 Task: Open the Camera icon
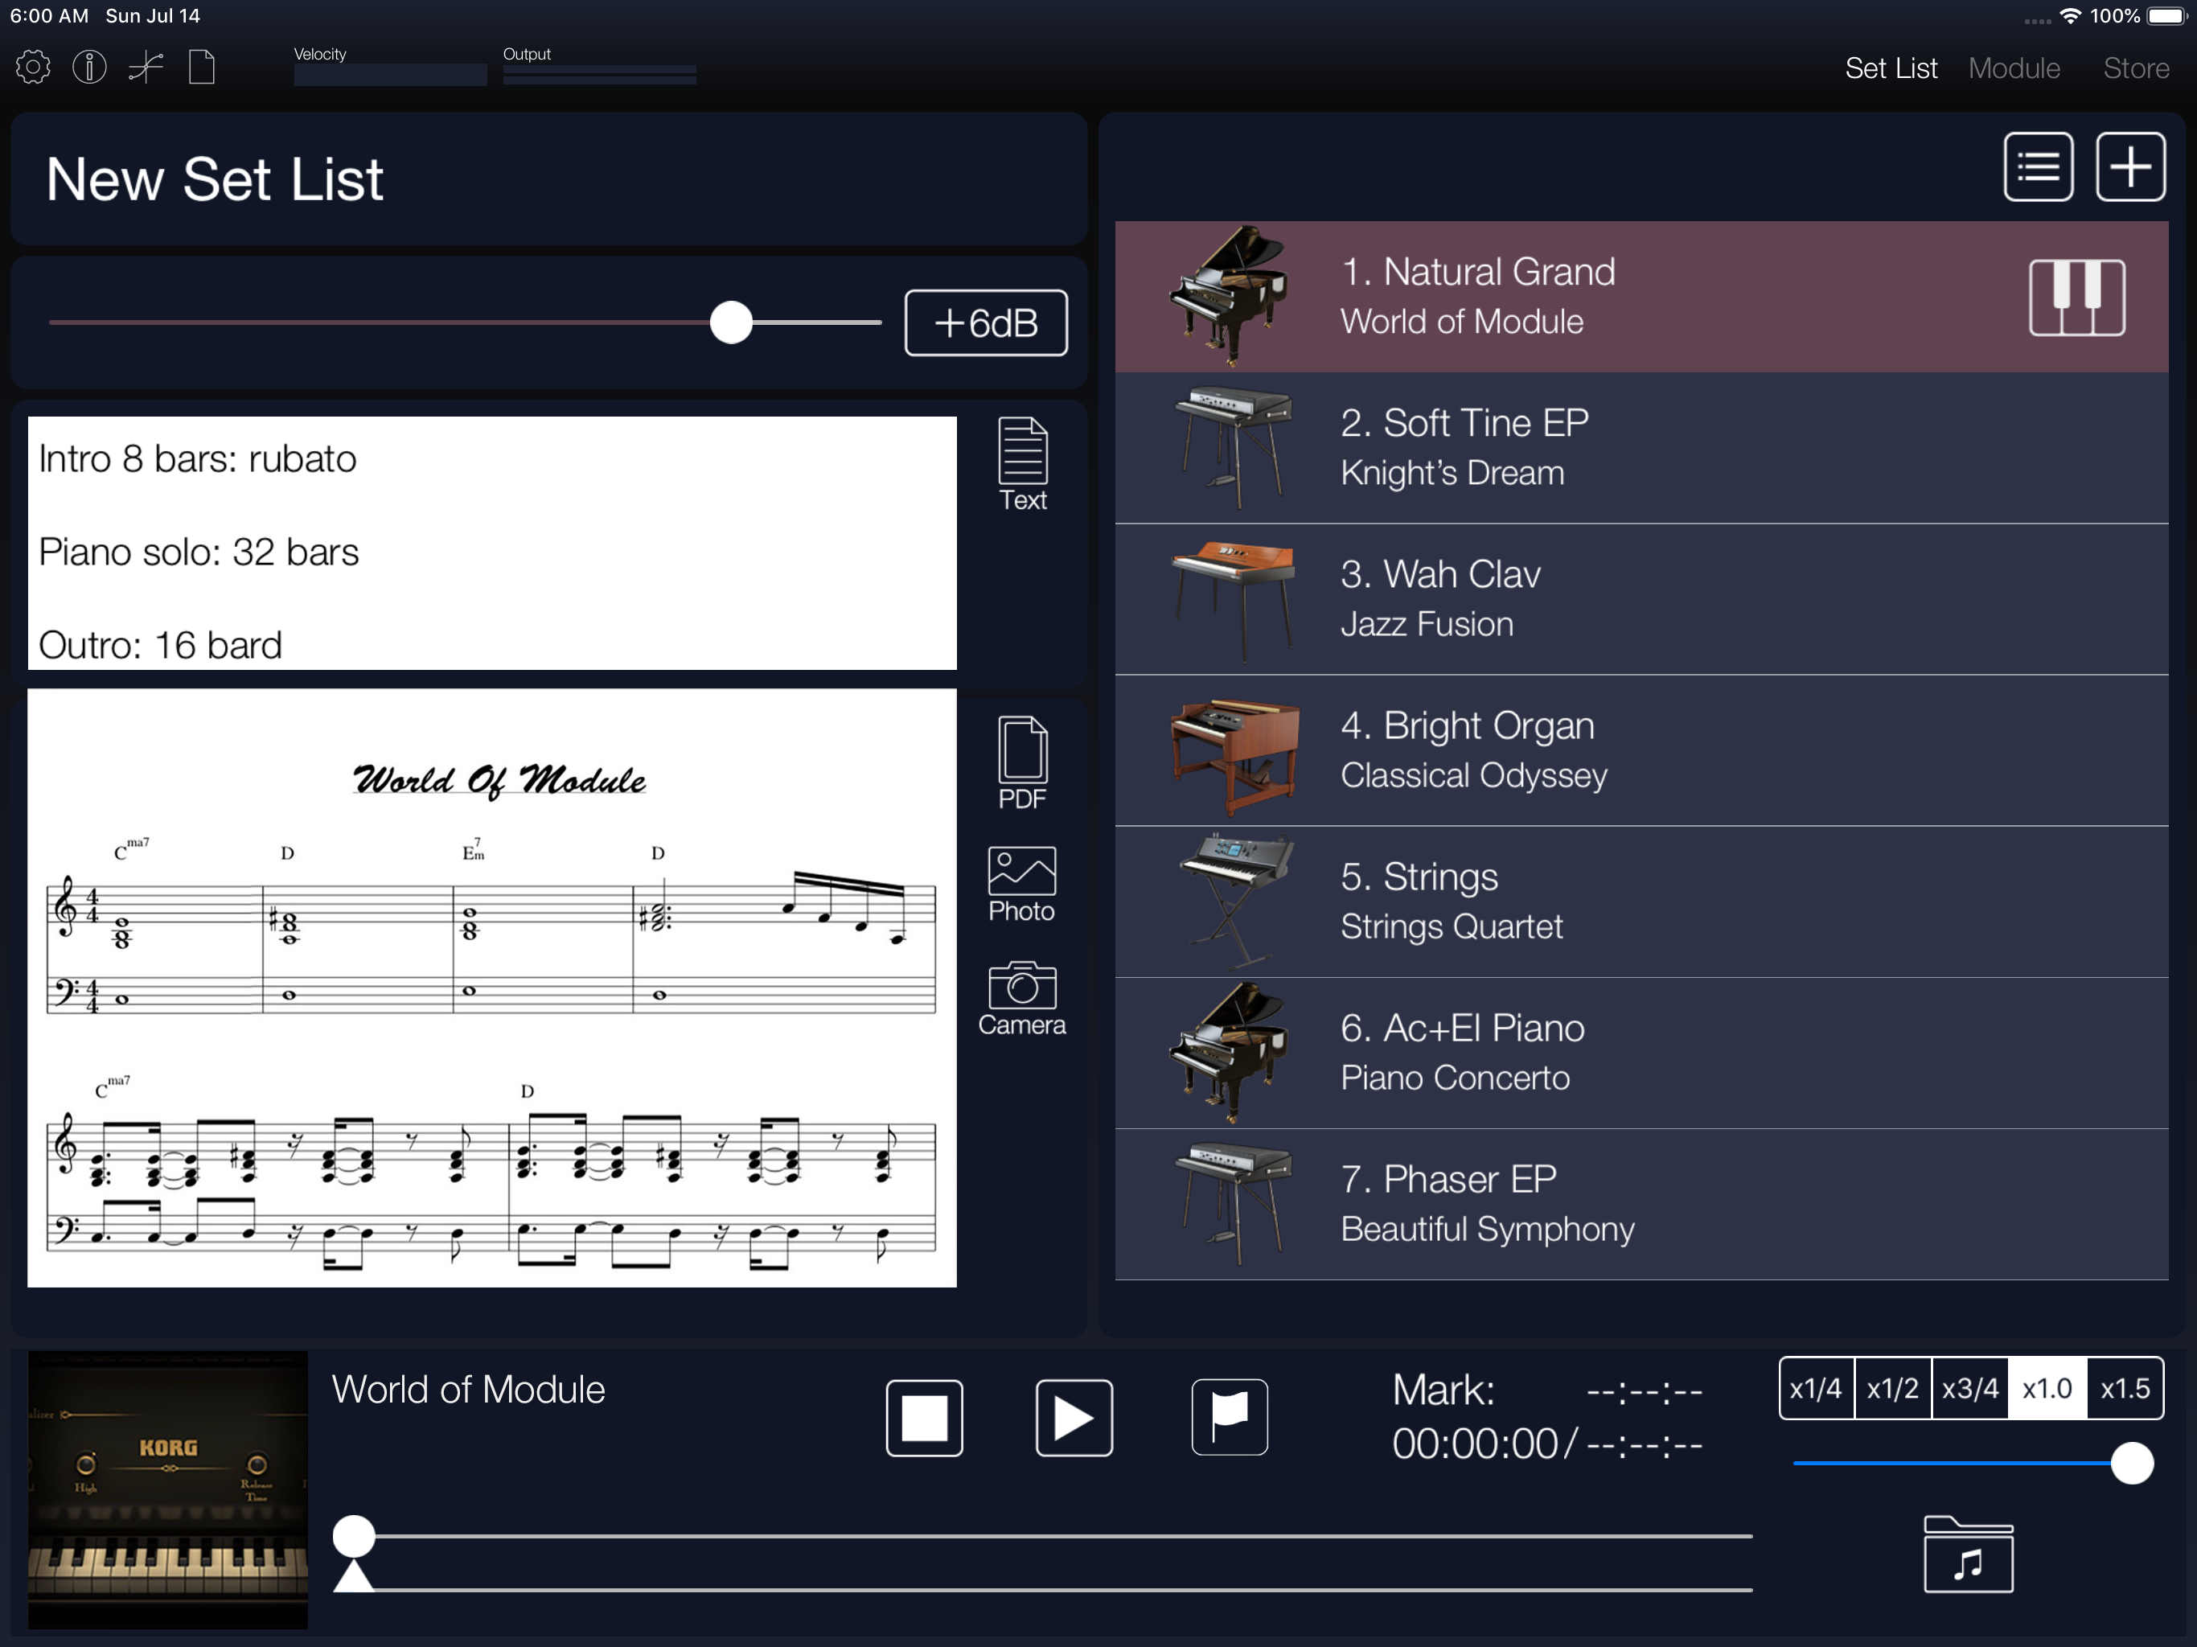pyautogui.click(x=1022, y=998)
